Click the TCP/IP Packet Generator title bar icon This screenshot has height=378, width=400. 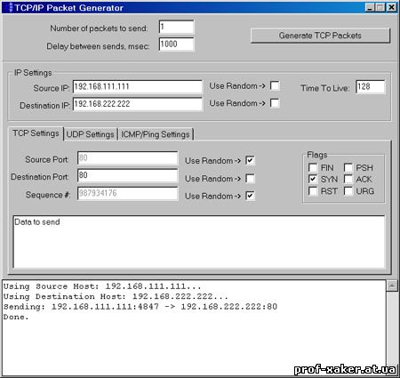11,7
